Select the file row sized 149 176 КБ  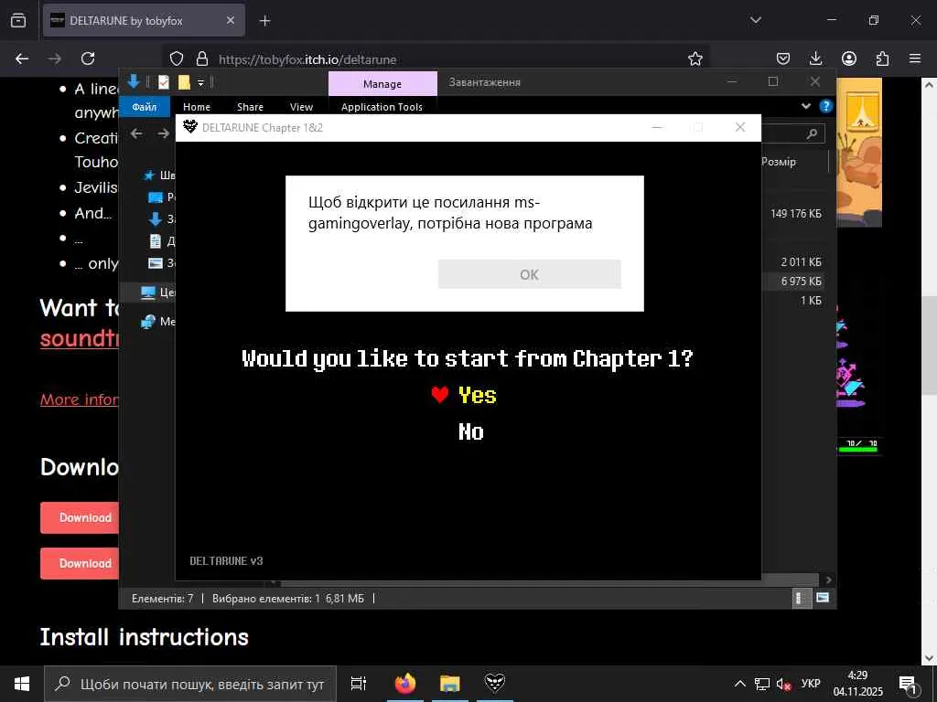[x=795, y=214]
